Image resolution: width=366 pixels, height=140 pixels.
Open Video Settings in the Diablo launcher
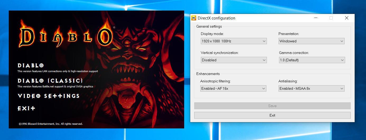click(x=49, y=96)
